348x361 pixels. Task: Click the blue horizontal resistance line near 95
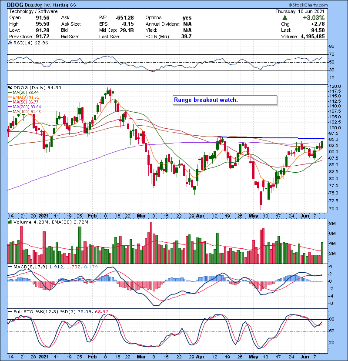click(x=271, y=138)
